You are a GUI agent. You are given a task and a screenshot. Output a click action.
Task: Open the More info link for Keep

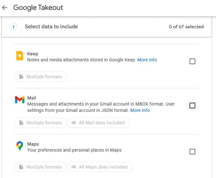(x=147, y=60)
